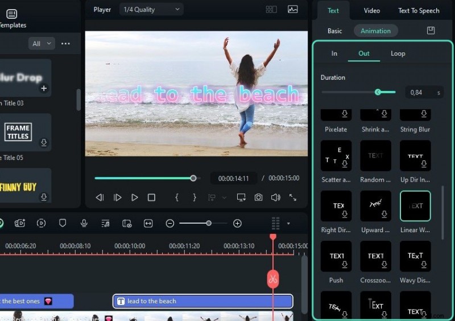
Task: Add the Blur Drop title with plus
Action: pos(44,88)
